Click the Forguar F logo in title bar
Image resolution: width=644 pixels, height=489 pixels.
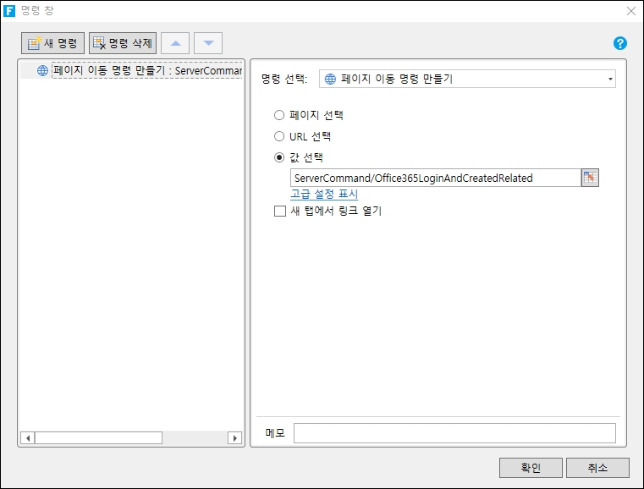(x=10, y=11)
